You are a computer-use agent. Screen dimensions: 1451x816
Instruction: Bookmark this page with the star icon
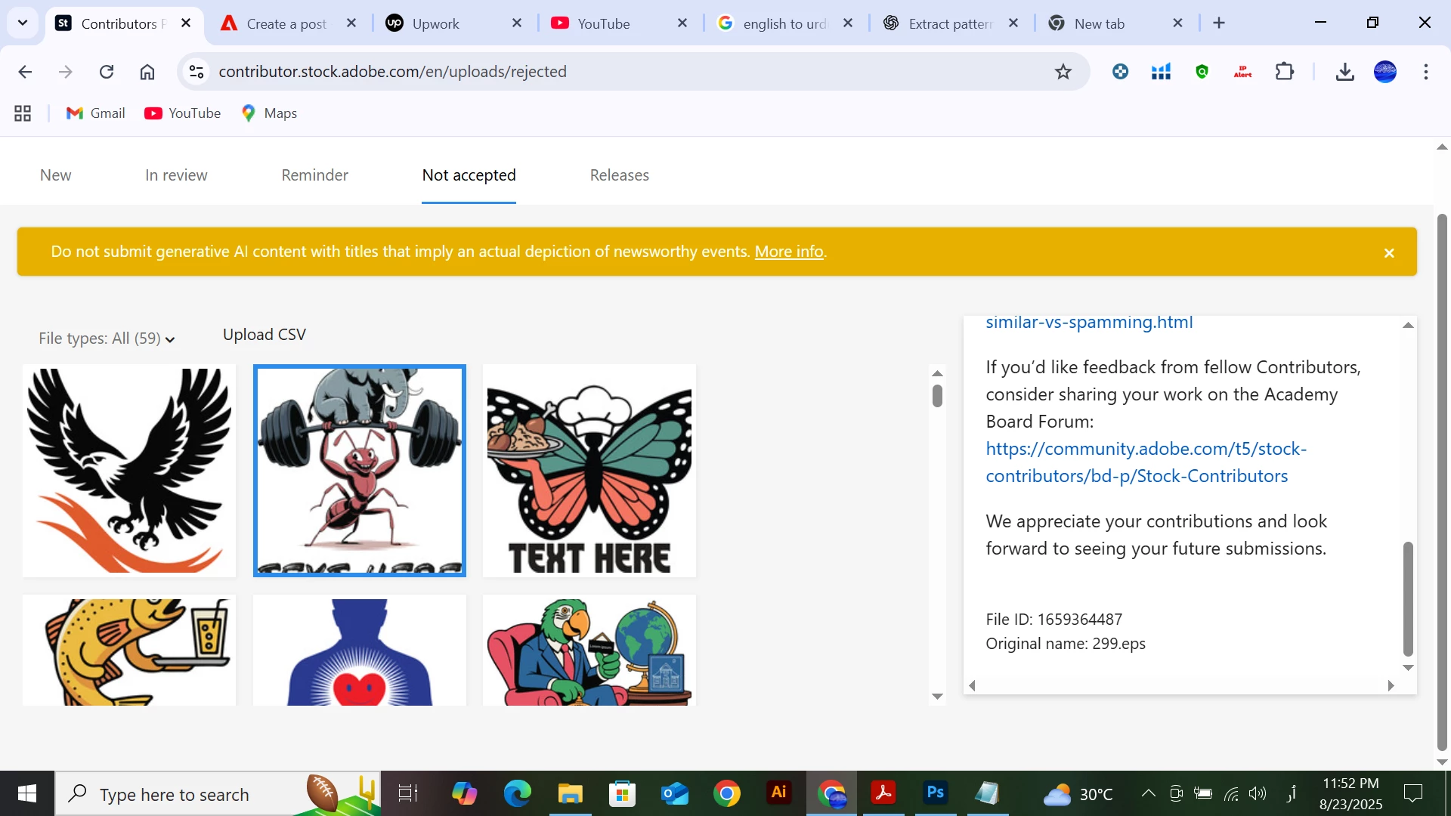(x=1063, y=72)
